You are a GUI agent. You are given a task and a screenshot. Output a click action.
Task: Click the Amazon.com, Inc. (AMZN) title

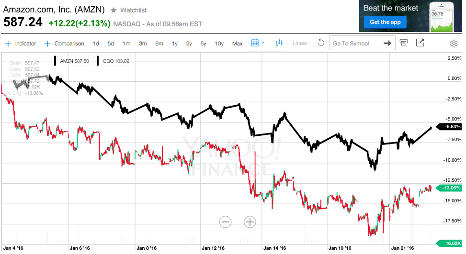[x=54, y=10]
